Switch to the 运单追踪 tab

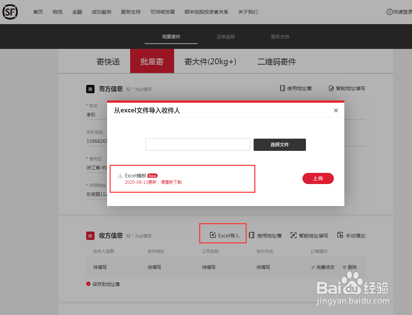[225, 36]
